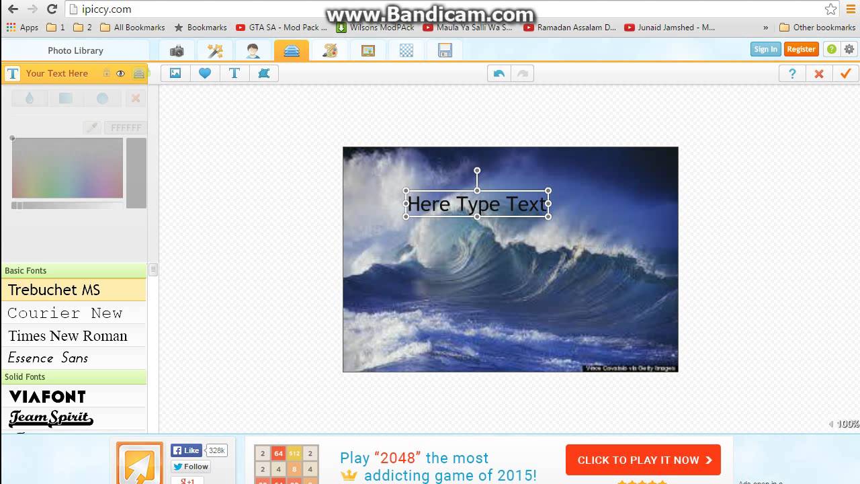Add a sticker with heart icon
This screenshot has width=860, height=484.
pyautogui.click(x=205, y=73)
